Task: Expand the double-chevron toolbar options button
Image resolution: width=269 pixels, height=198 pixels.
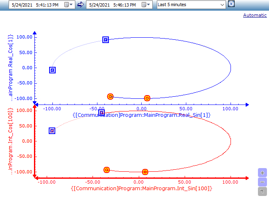Action: coord(231,4)
